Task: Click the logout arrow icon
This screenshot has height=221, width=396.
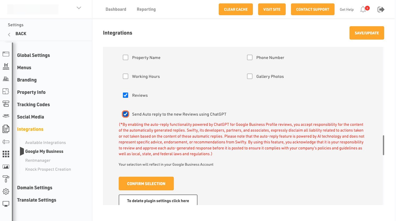Action: (x=381, y=9)
